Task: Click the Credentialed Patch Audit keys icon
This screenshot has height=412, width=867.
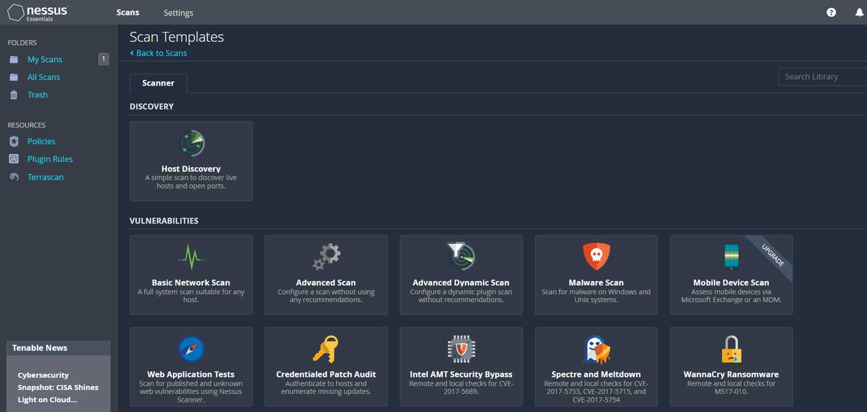Action: (x=326, y=349)
